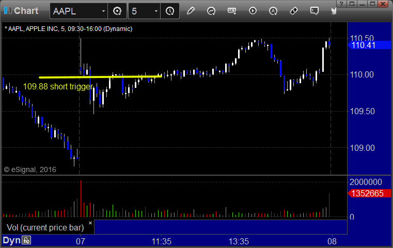The height and width of the screenshot is (248, 393).
Task: Close the chart window
Action: click(x=383, y=4)
